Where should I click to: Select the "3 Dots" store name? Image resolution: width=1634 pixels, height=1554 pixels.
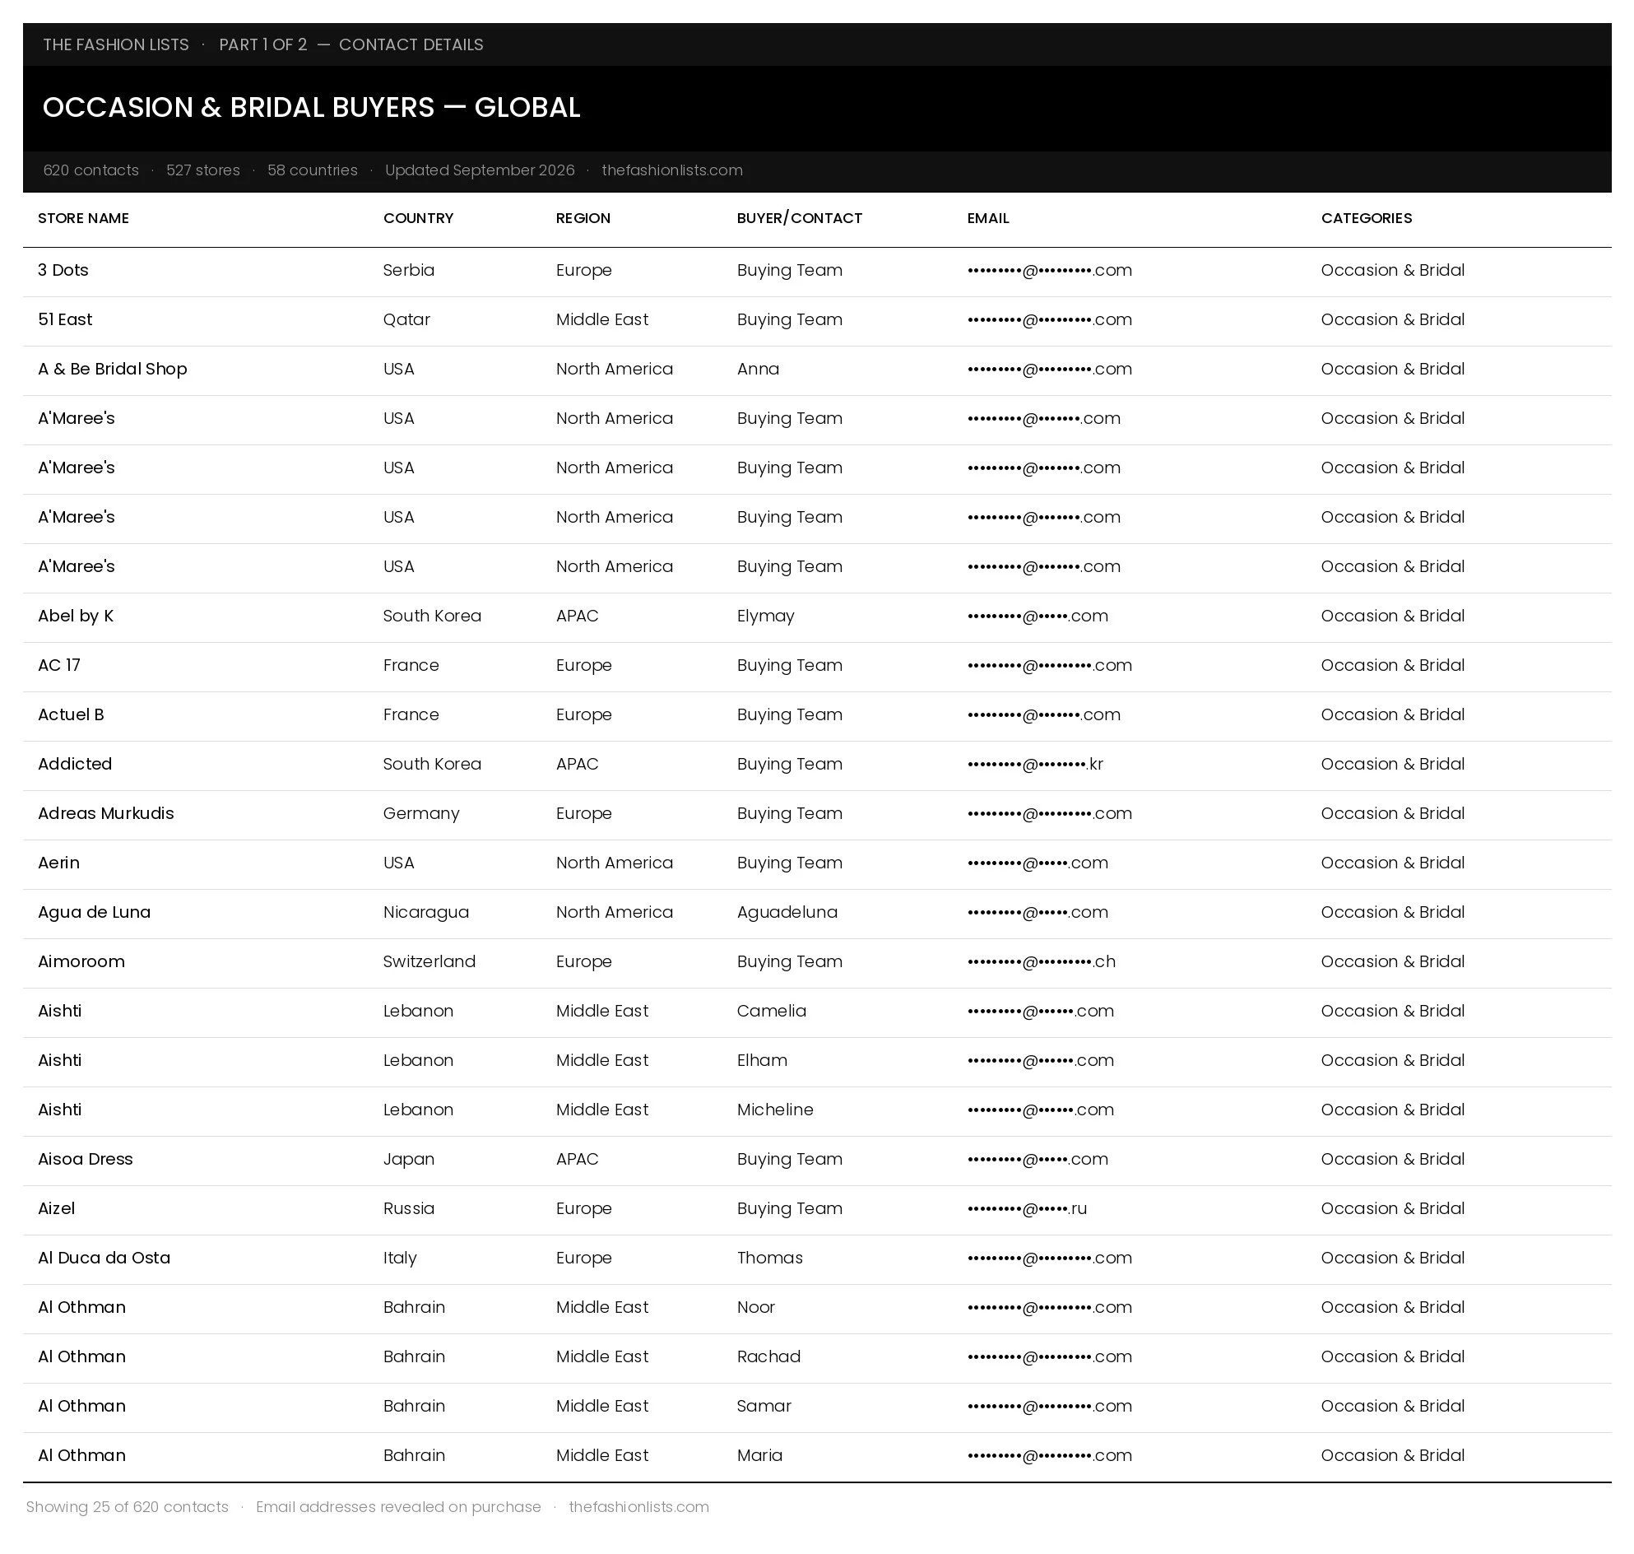point(63,270)
